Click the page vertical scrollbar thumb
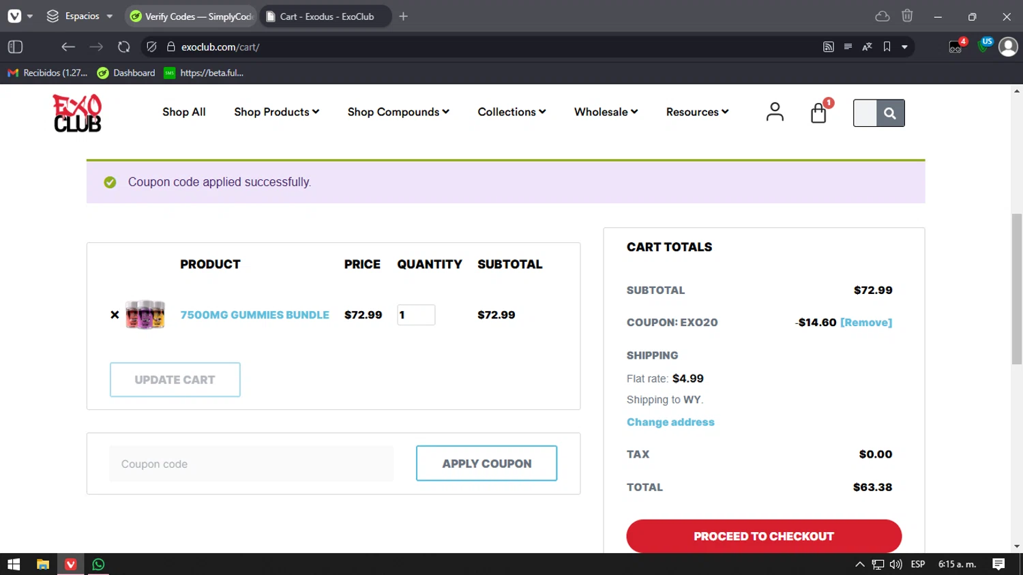The height and width of the screenshot is (575, 1023). coord(1017,289)
